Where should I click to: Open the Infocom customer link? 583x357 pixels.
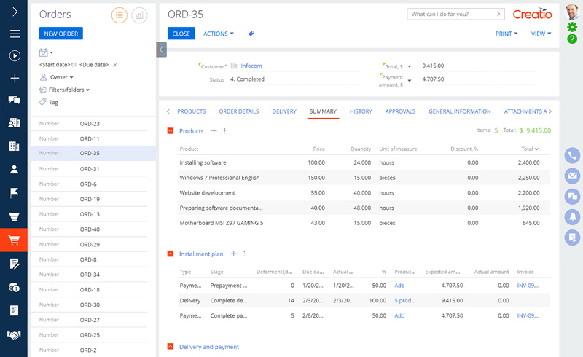[251, 66]
